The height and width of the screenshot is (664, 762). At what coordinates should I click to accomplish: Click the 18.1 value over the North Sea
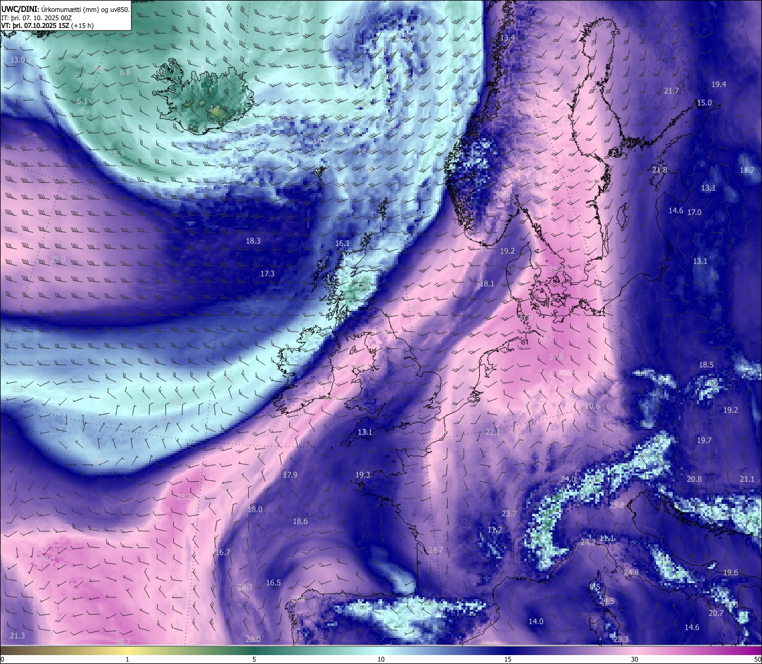tap(487, 284)
